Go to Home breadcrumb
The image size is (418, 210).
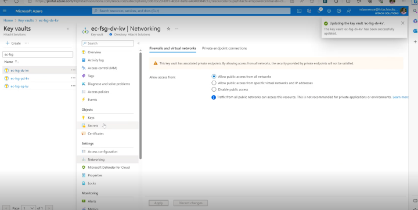pos(8,20)
